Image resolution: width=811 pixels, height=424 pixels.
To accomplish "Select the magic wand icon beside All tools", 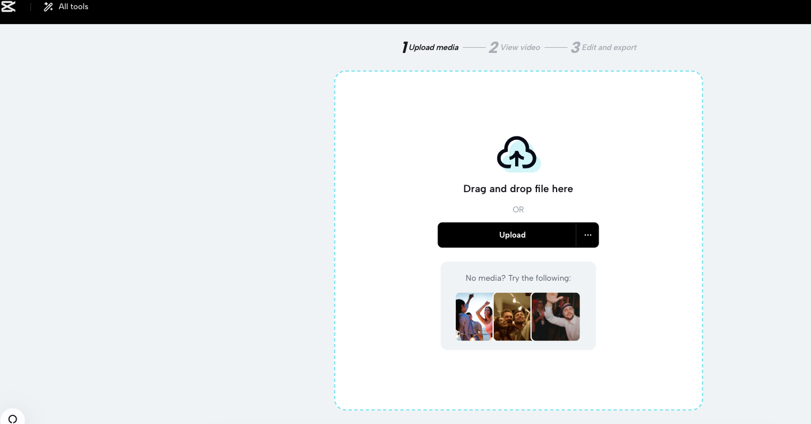I will (48, 7).
